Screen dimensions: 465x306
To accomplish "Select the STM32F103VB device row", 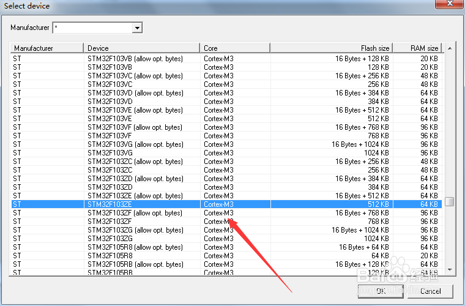I will [226, 67].
